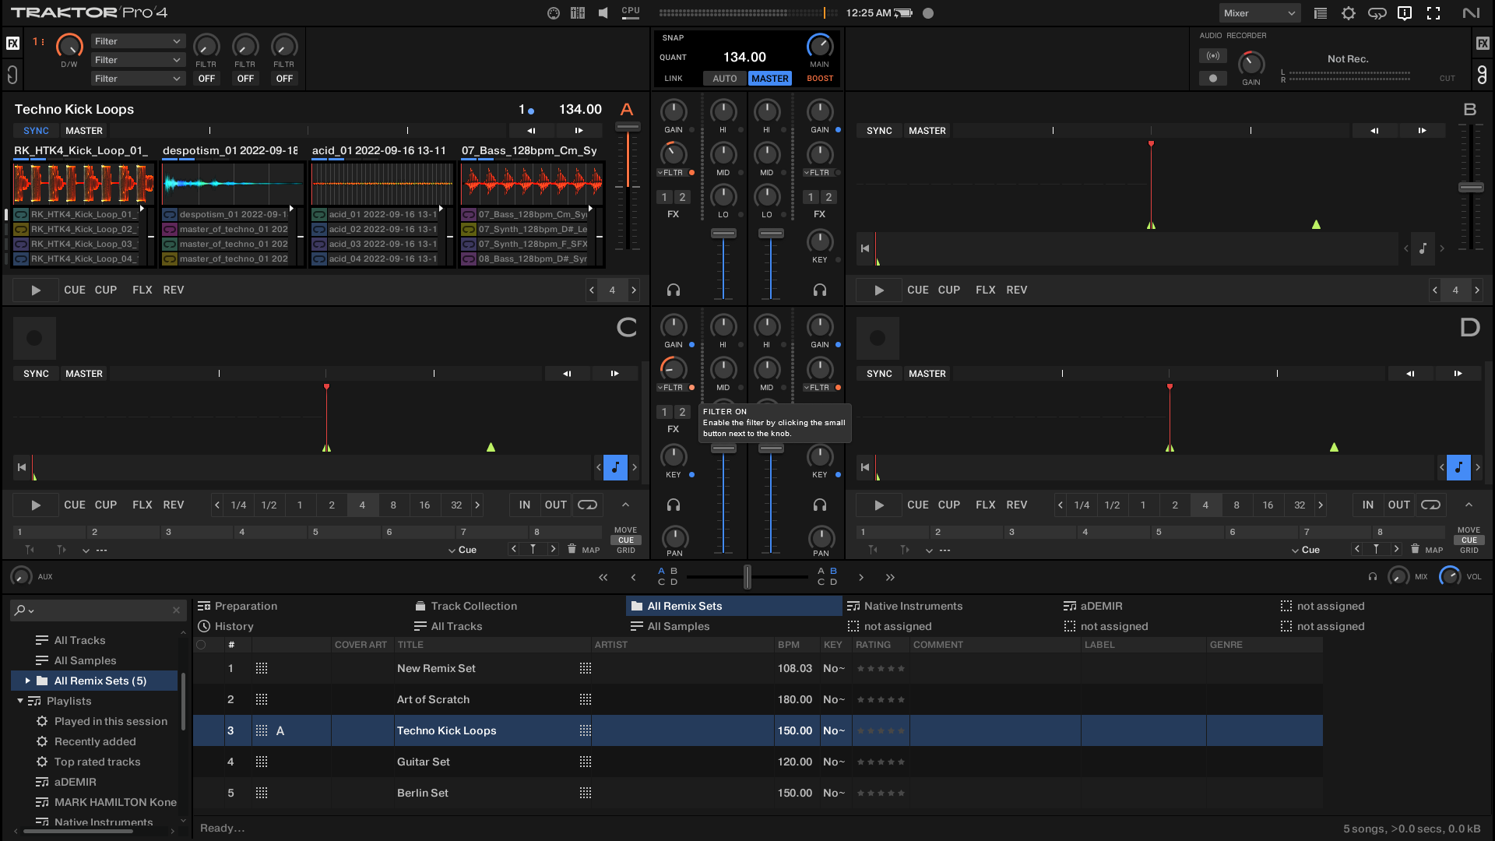Toggle the right FX panel icon
This screenshot has height=841, width=1495.
tap(1483, 44)
